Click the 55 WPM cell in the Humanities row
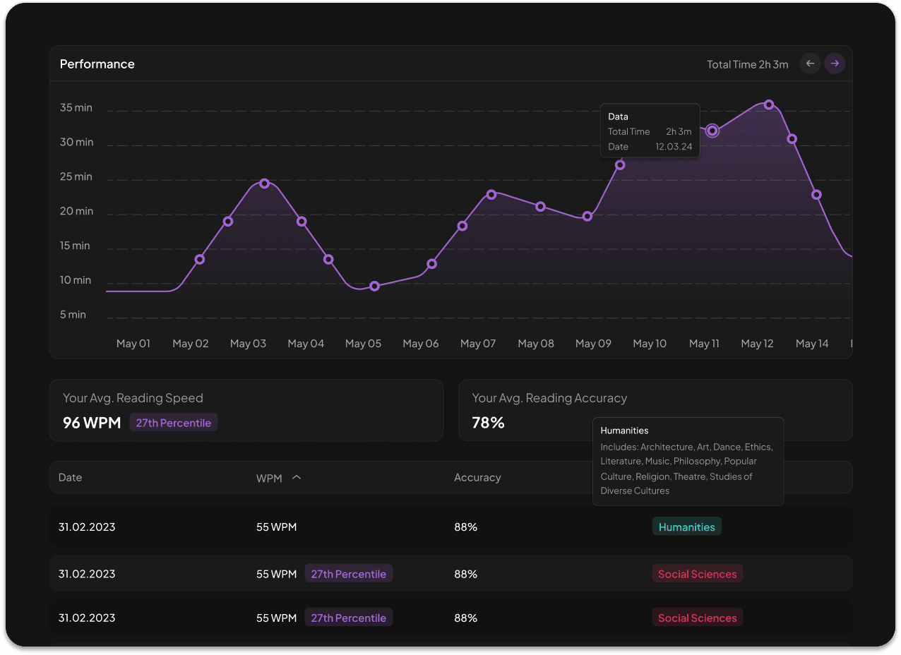The height and width of the screenshot is (655, 901). (276, 527)
